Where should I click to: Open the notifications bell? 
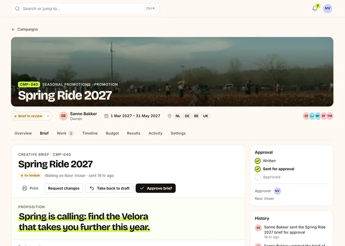(315, 9)
